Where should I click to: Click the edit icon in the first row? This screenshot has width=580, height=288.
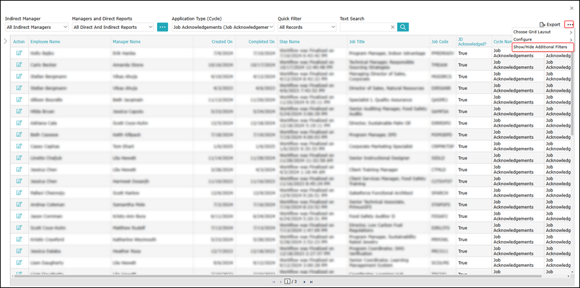[19, 53]
